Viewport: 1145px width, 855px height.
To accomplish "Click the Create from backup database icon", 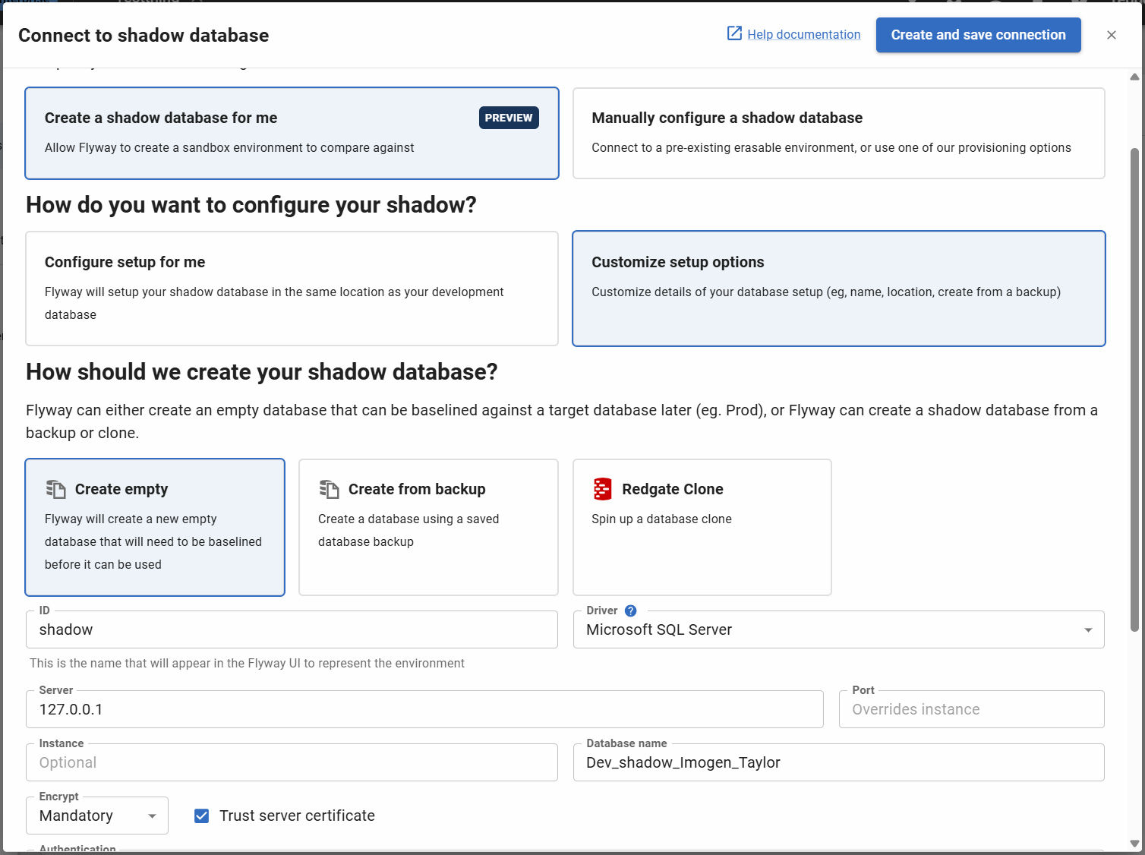I will coord(329,489).
